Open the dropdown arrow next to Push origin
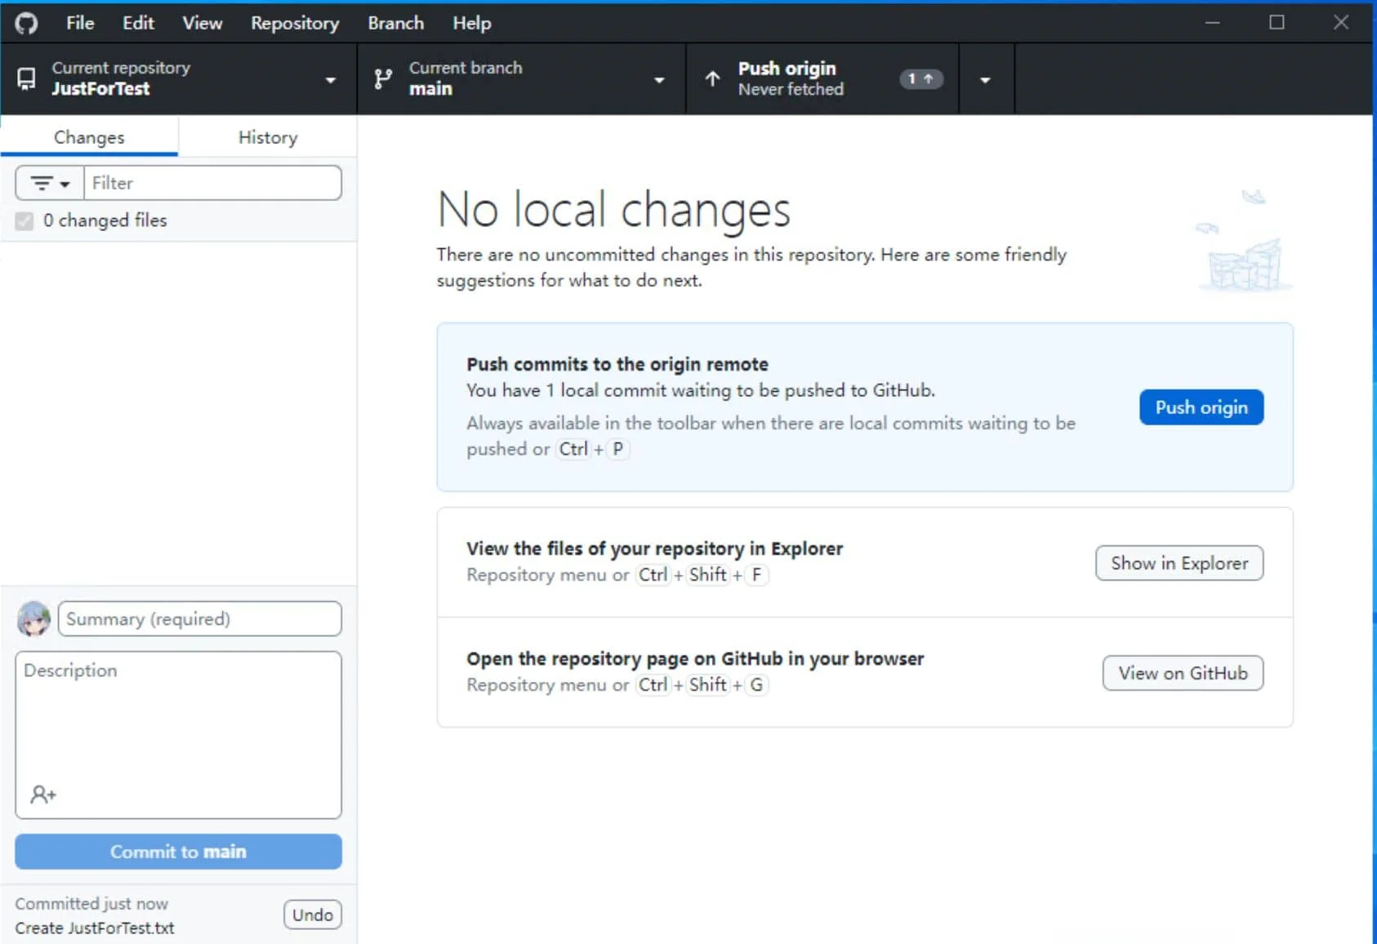Image resolution: width=1377 pixels, height=944 pixels. [x=986, y=79]
